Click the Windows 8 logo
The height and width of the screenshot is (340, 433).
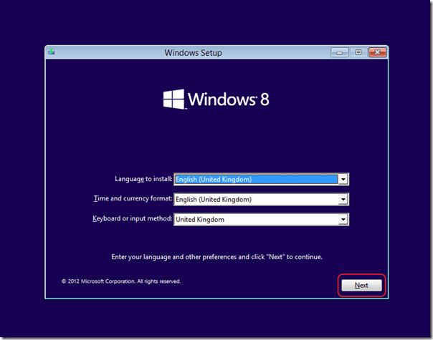coord(216,99)
